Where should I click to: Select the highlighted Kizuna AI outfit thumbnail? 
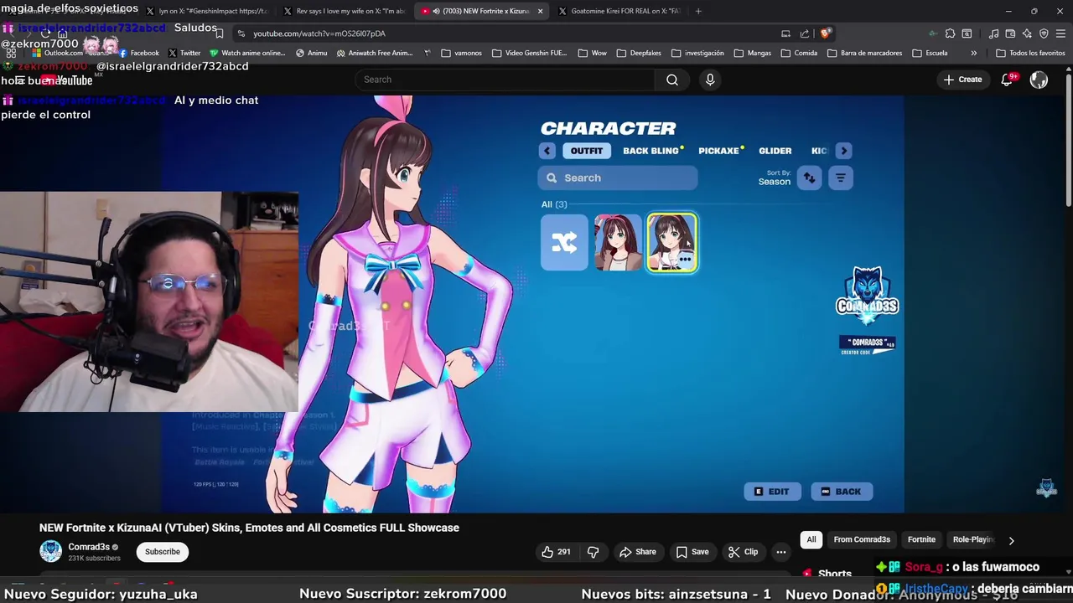point(672,243)
